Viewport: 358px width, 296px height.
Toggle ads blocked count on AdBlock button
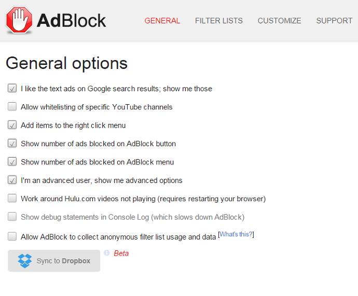[x=12, y=143]
